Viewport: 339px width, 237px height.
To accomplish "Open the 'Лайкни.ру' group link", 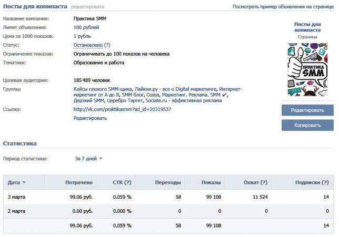I will [x=175, y=89].
